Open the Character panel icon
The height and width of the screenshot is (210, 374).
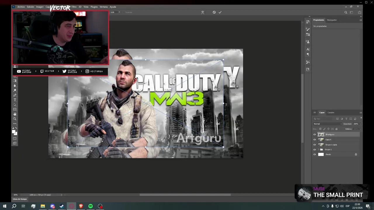(x=308, y=49)
